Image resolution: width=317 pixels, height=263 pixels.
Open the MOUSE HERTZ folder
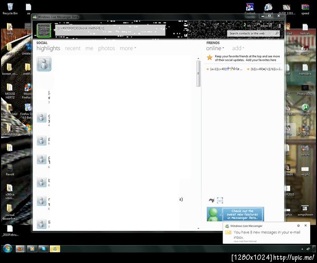10,91
